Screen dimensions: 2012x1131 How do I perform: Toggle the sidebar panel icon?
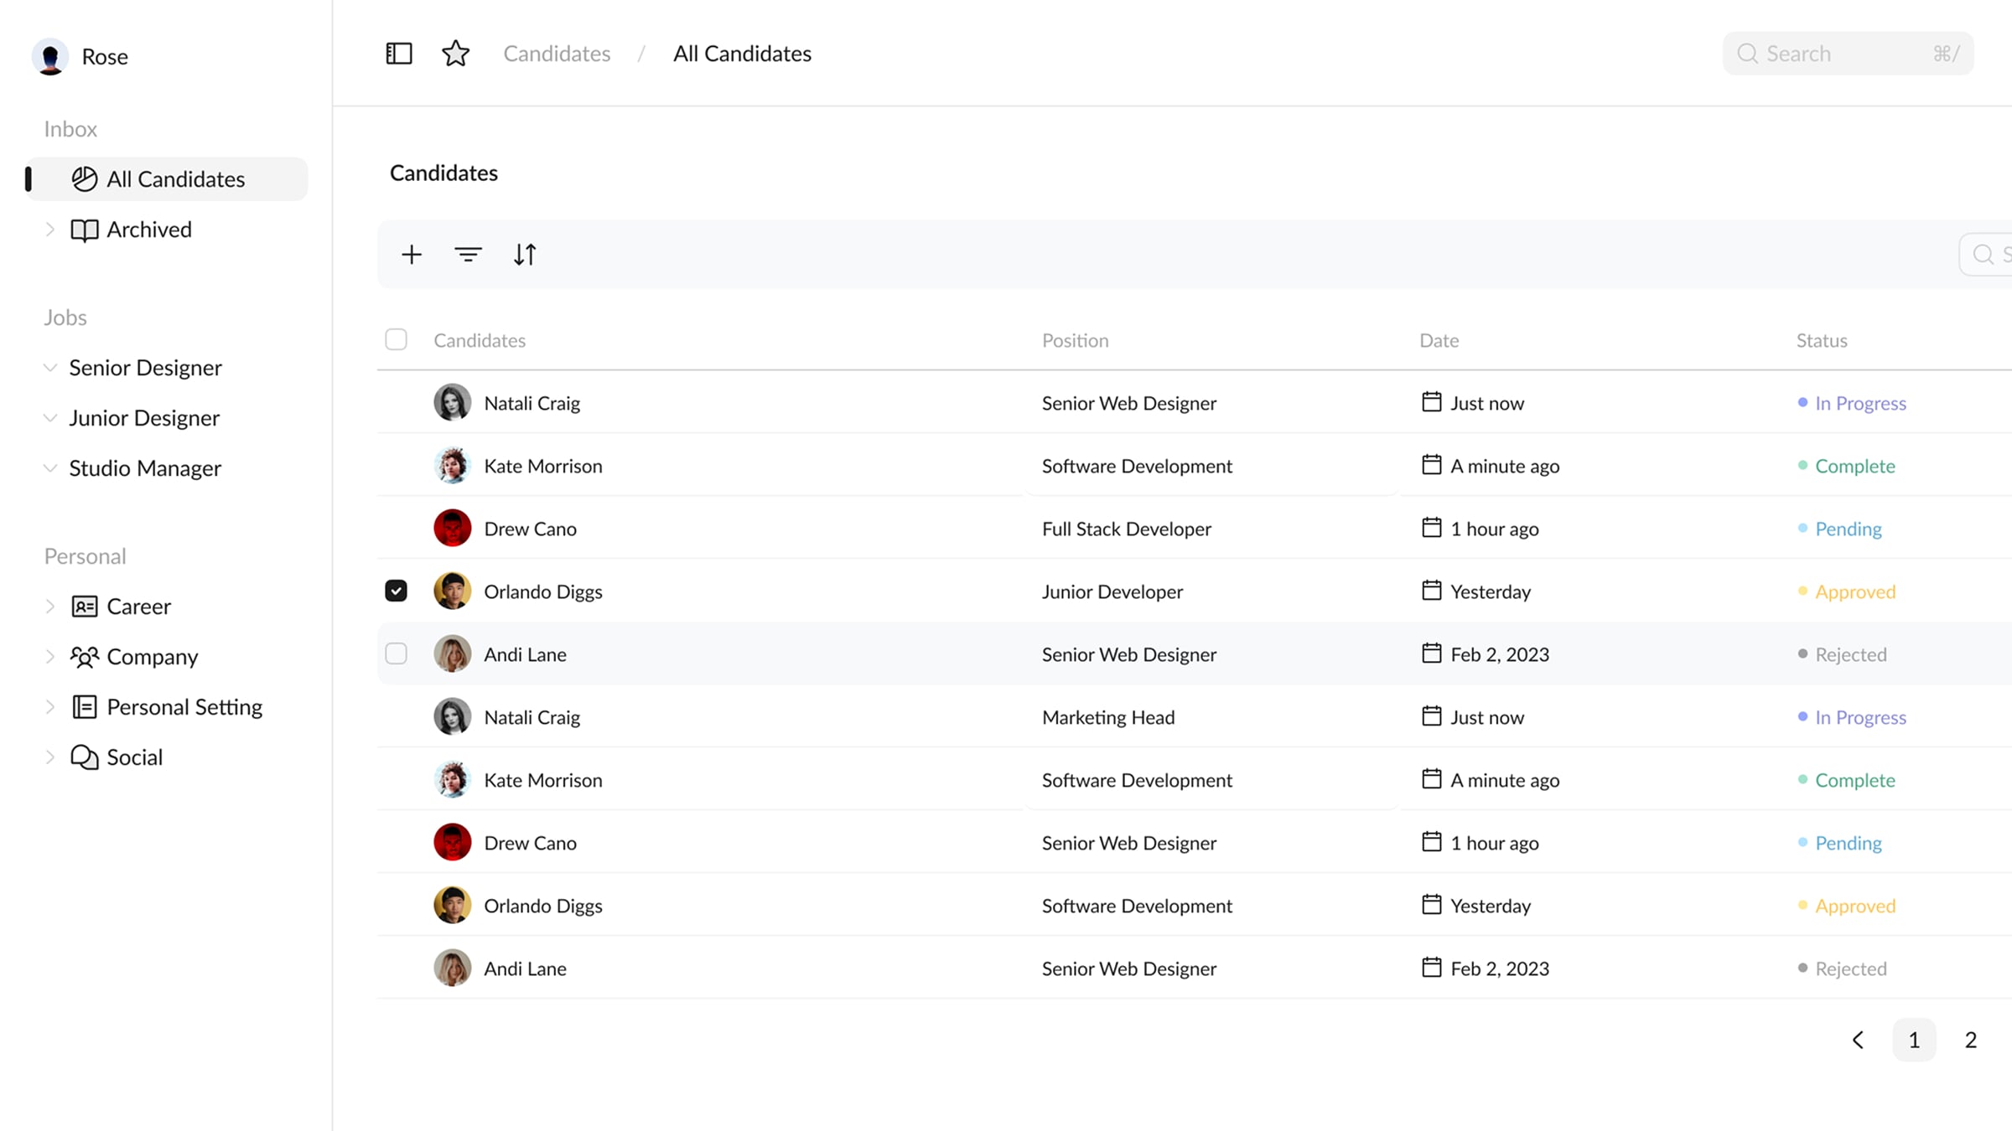point(399,54)
